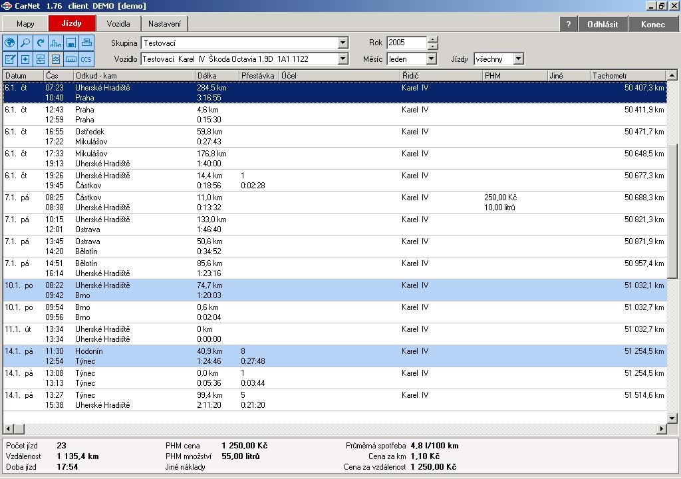
Task: Click vertical scrollbar up arrow
Action: click(x=672, y=76)
